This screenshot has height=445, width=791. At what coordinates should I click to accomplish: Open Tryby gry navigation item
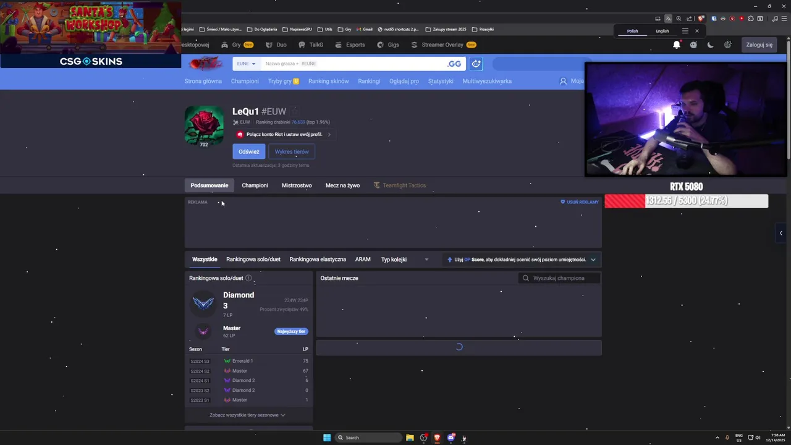(284, 81)
